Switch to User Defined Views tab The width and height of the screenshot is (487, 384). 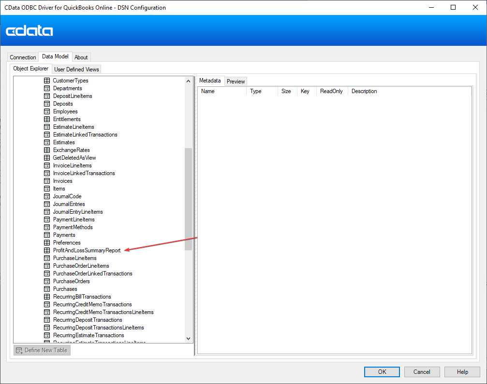(x=76, y=69)
